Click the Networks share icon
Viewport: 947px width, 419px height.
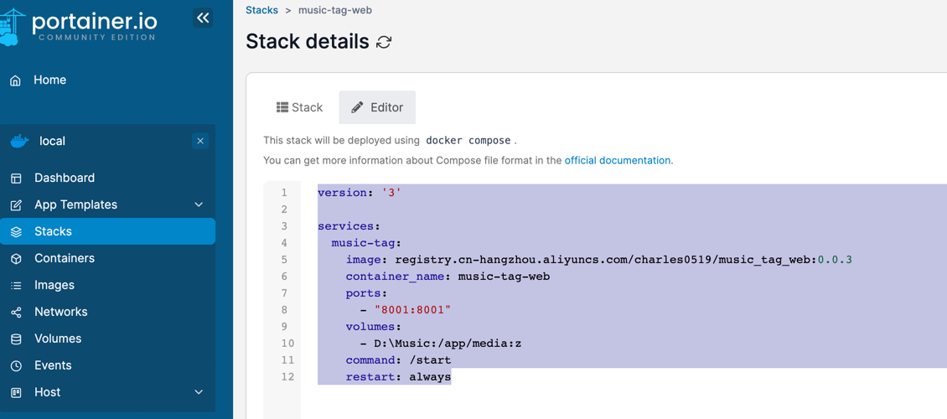(16, 313)
